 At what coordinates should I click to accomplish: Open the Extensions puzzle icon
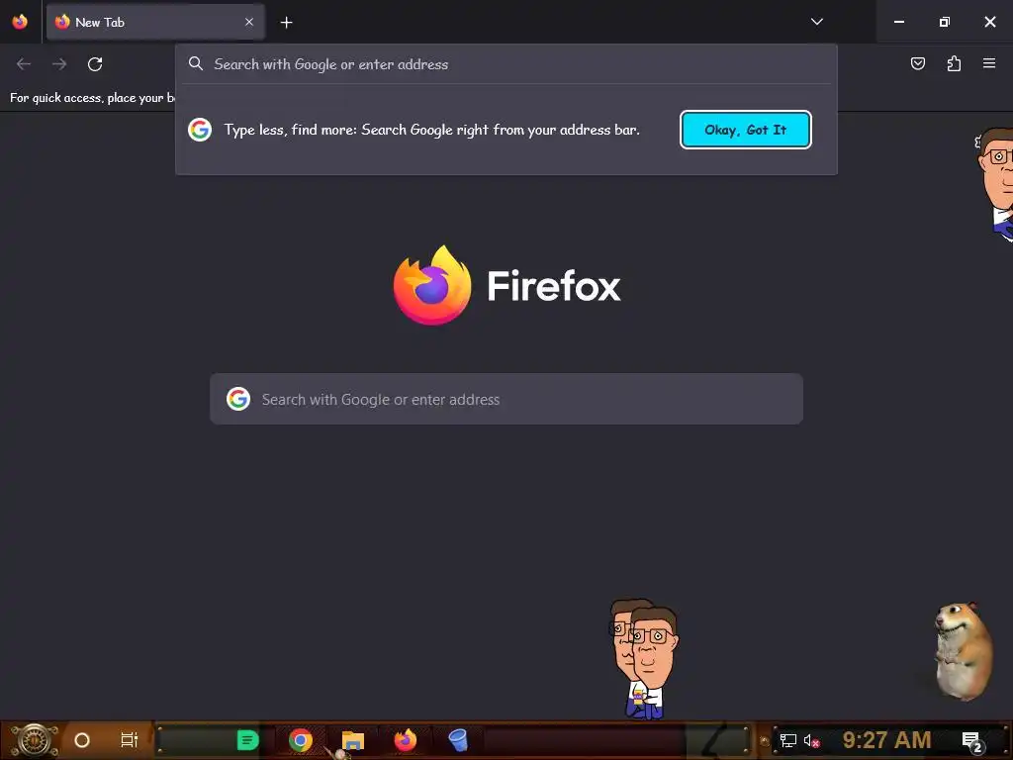954,63
